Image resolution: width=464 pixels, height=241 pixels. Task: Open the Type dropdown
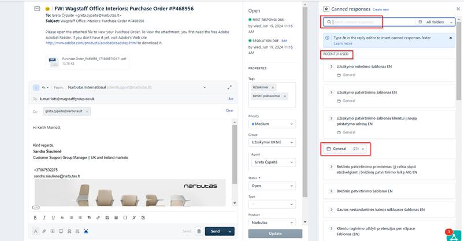point(272,204)
